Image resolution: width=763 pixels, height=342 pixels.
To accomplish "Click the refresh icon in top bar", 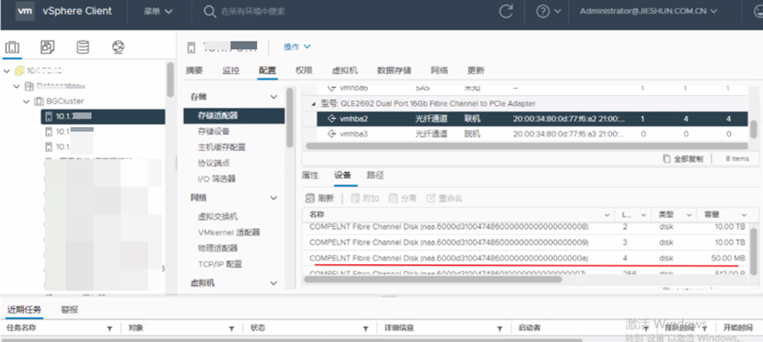I will 506,12.
